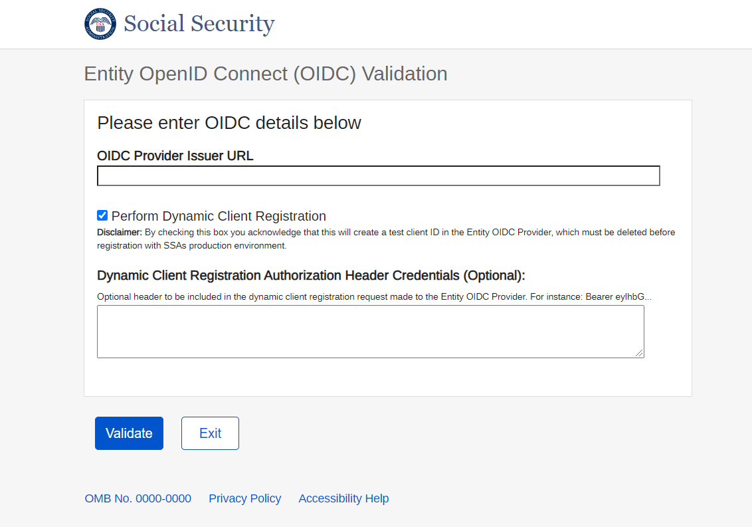Focus the Authorization Header Credentials text area

click(x=370, y=332)
